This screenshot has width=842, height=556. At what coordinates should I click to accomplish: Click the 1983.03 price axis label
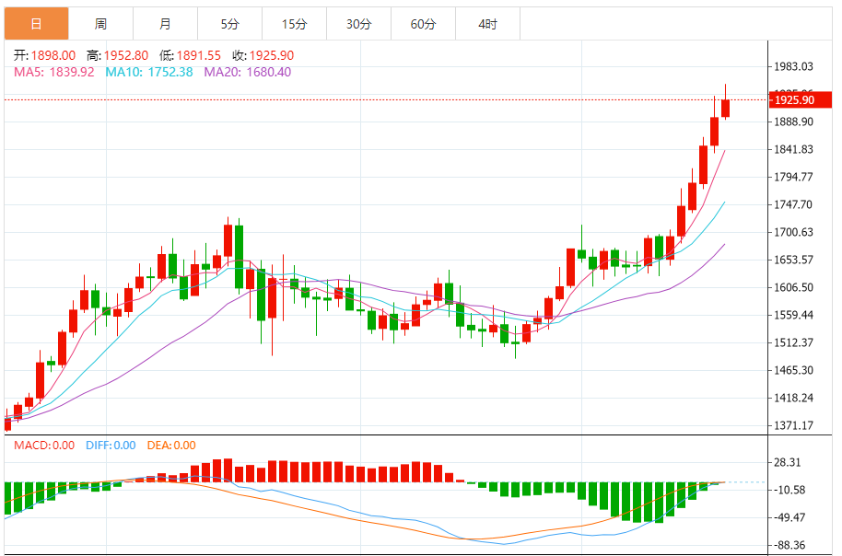pyautogui.click(x=794, y=66)
